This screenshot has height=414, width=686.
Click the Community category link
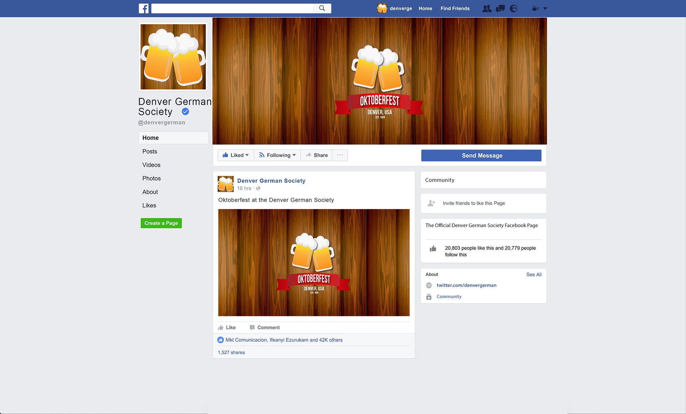[449, 297]
